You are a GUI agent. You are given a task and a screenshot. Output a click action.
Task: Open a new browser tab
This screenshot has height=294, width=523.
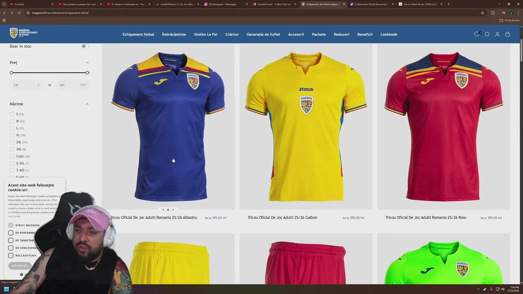[448, 4]
